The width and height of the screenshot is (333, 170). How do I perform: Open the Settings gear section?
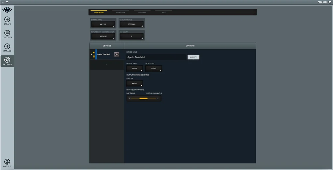(x=7, y=61)
